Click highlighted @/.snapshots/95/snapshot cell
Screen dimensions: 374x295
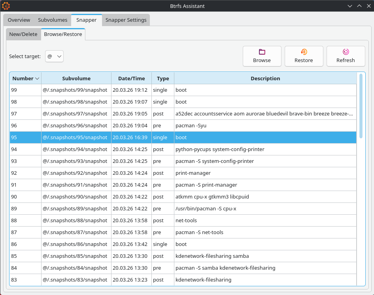(x=76, y=138)
